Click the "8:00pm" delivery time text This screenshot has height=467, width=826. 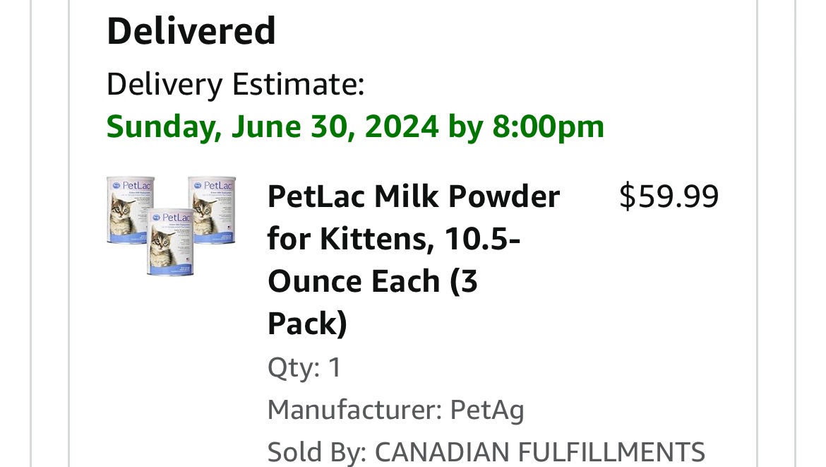tap(548, 127)
